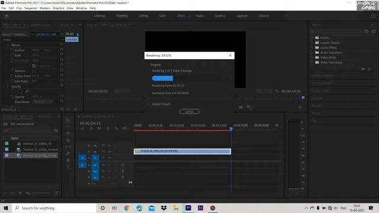Switch to the Color workspace tab

(162, 16)
